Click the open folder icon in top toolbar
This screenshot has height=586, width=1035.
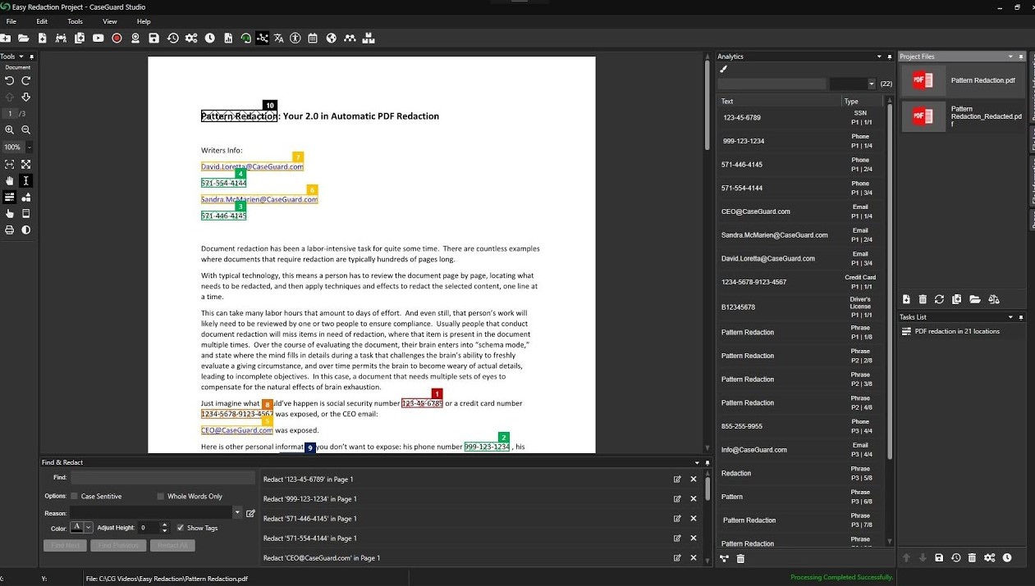[24, 38]
